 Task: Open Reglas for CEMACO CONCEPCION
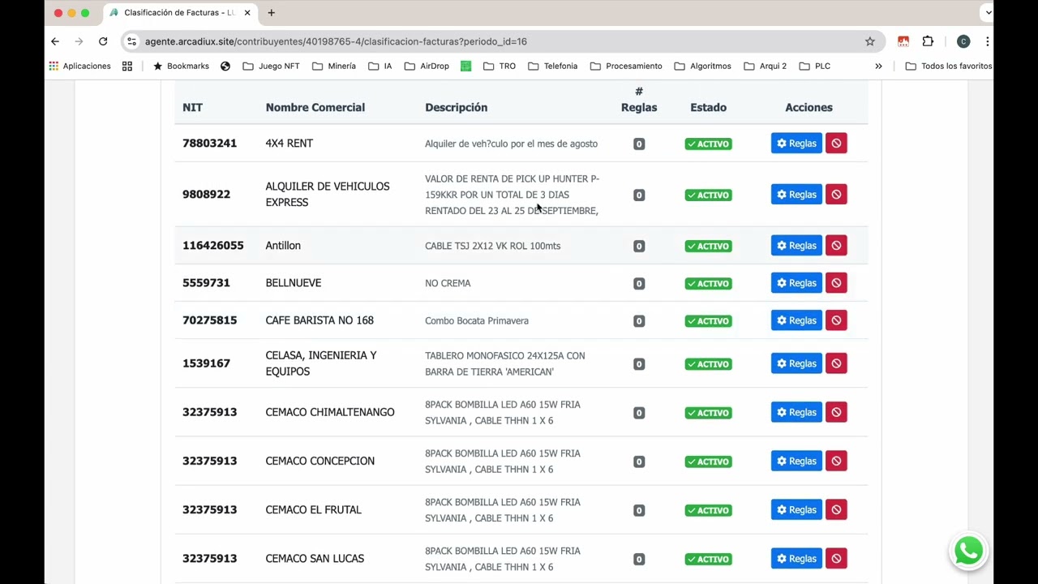pos(796,461)
